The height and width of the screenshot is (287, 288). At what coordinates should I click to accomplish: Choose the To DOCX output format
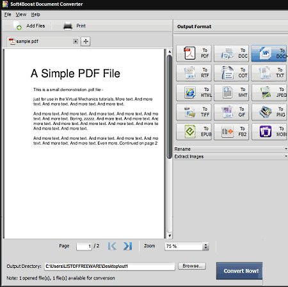[269, 53]
